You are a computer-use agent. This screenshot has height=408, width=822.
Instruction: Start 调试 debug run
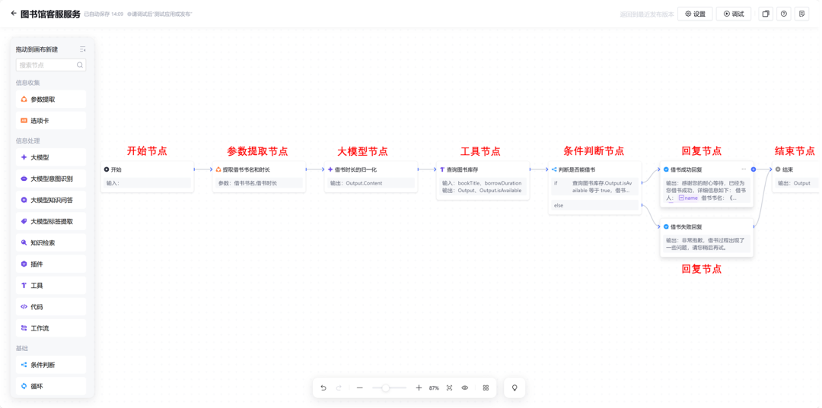[734, 14]
